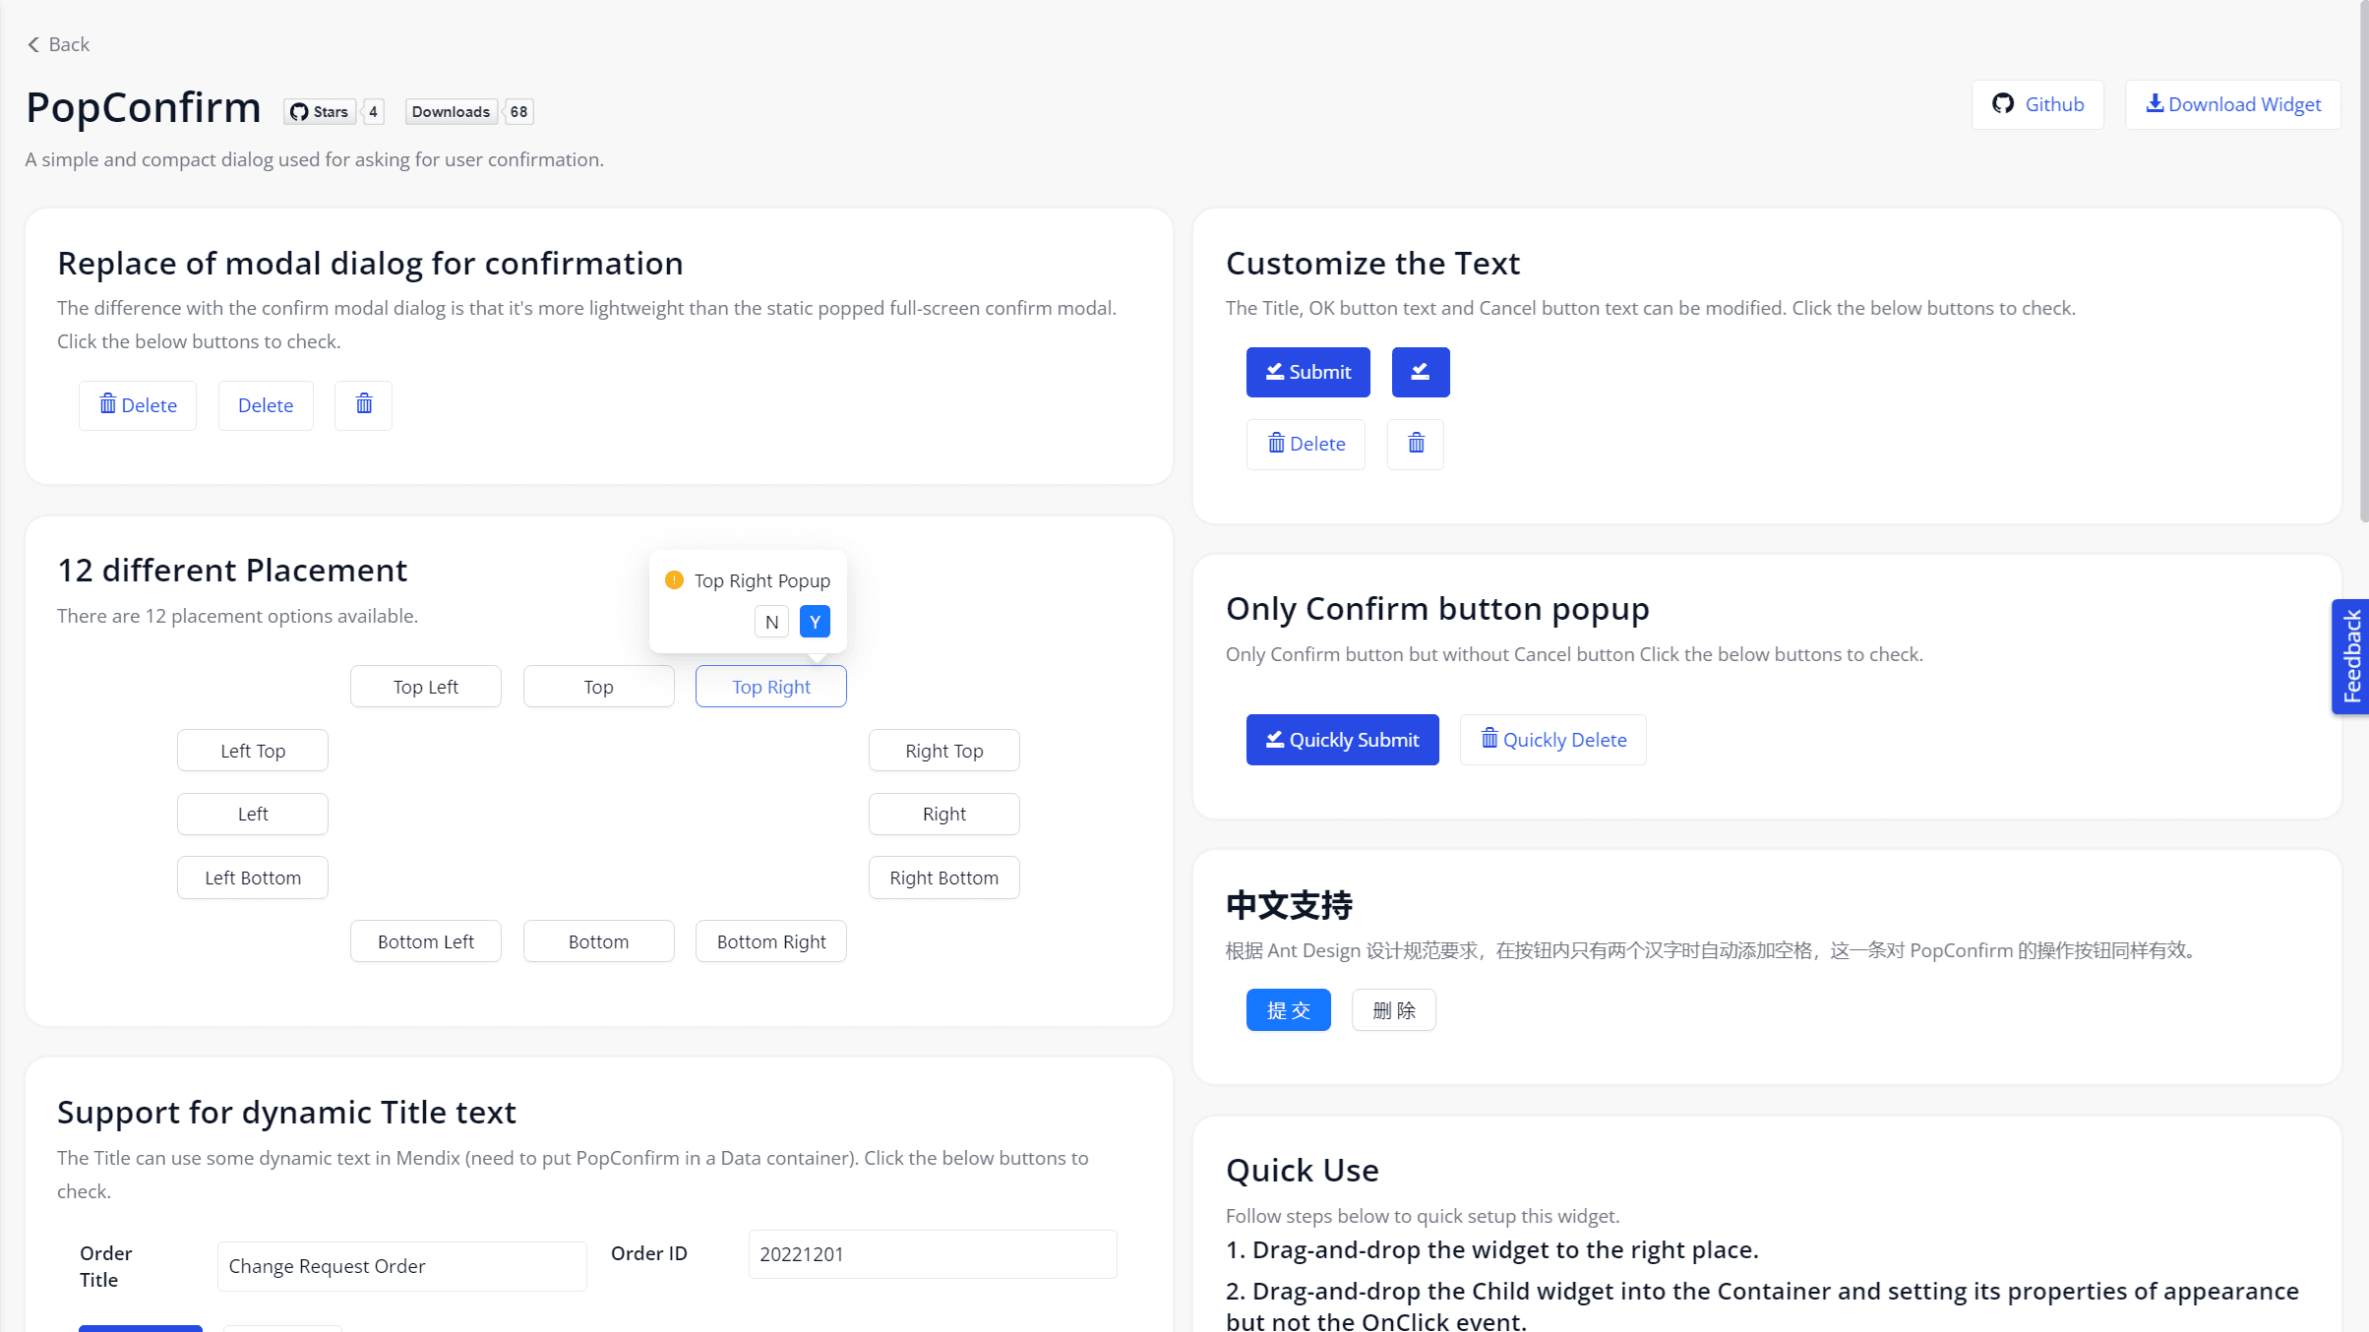2369x1332 pixels.
Task: Click the trash-only Delete icon button
Action: [x=363, y=404]
